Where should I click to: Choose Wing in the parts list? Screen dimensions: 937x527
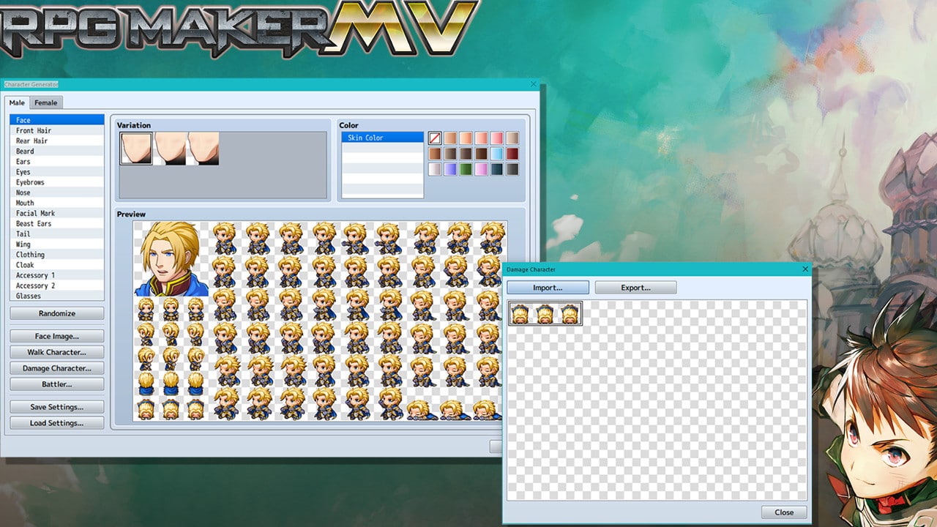point(57,244)
